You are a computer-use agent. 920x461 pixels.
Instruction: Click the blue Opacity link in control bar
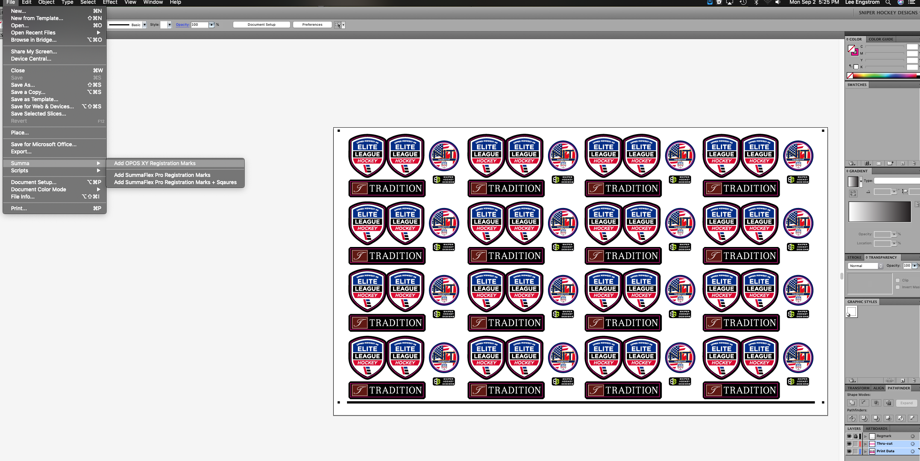[182, 25]
